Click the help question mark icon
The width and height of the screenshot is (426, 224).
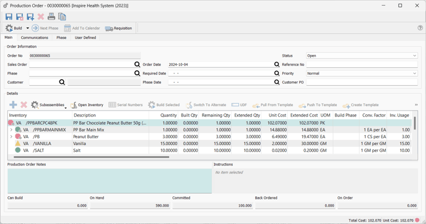(x=420, y=28)
